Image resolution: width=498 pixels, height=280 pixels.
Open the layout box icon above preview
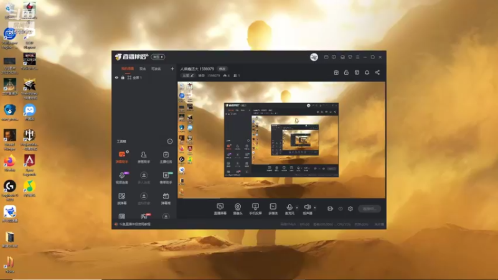pyautogui.click(x=357, y=72)
